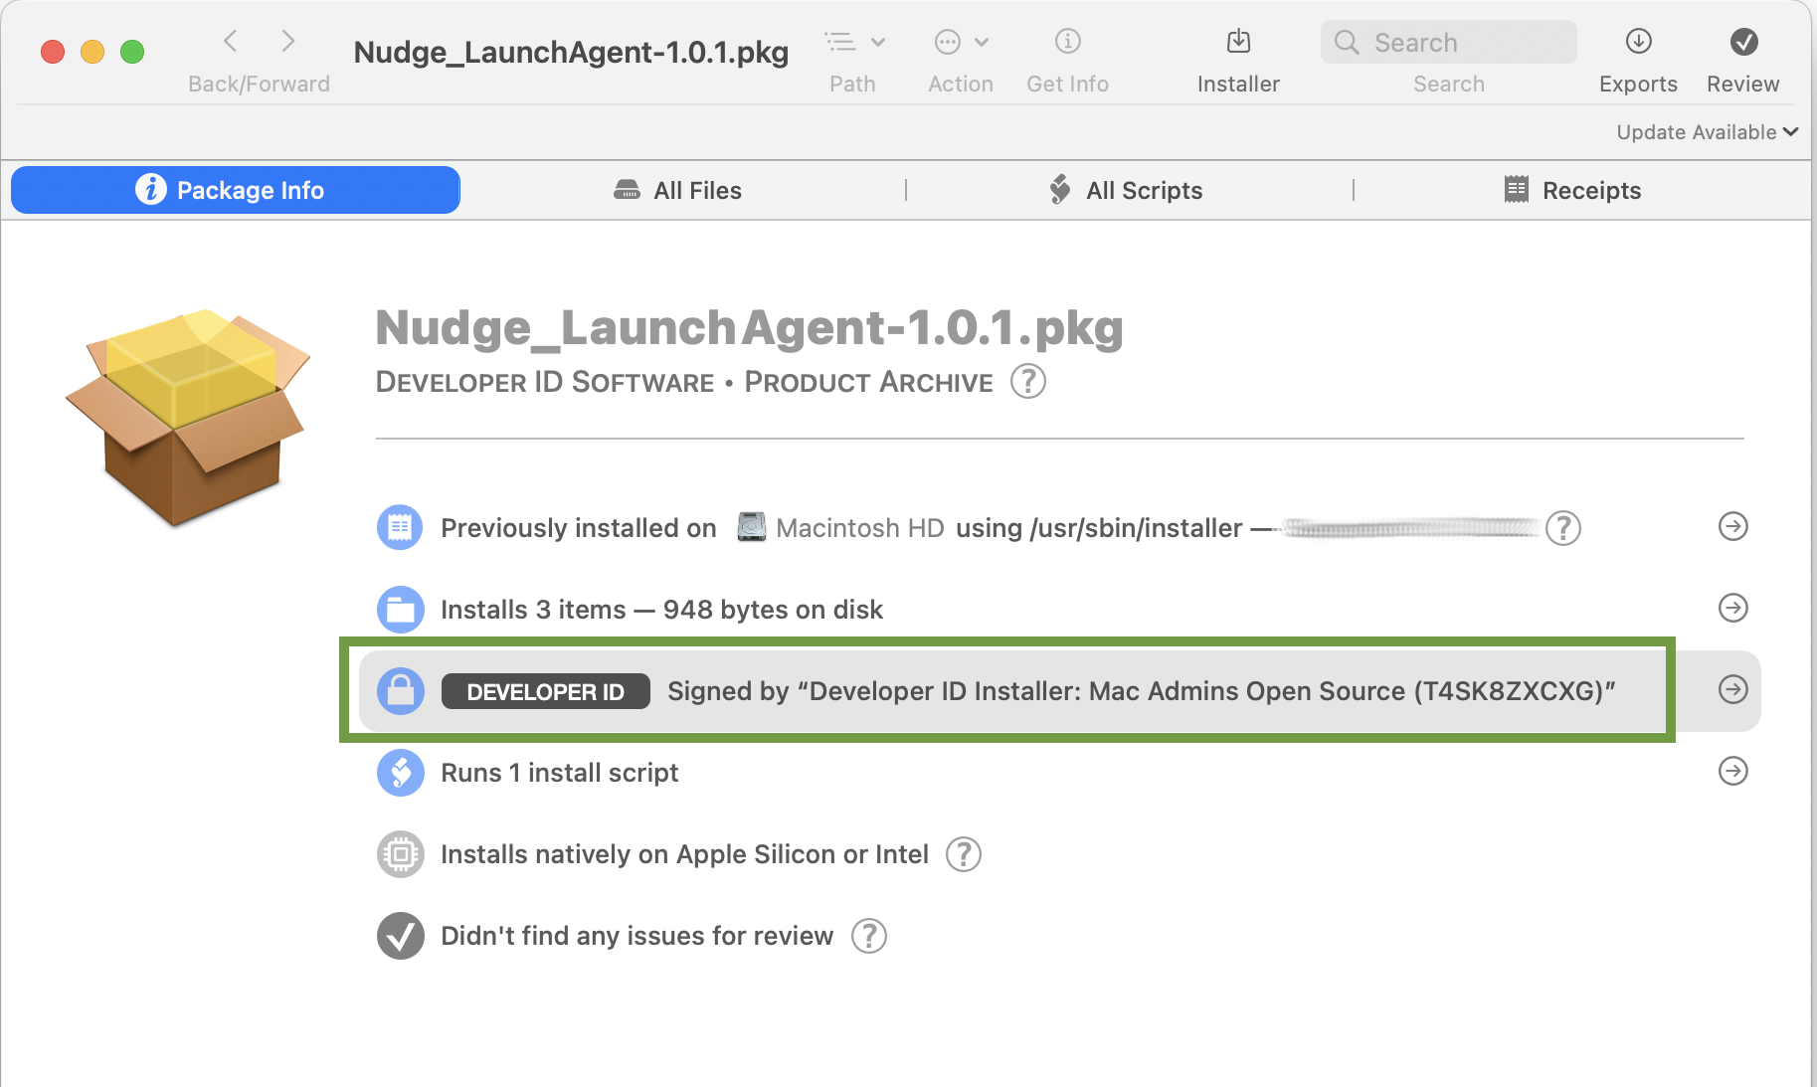Open the Path view options chevron

tap(879, 40)
